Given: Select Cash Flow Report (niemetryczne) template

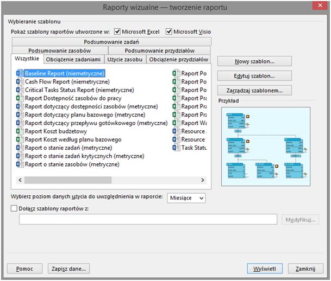Looking at the screenshot, I should pyautogui.click(x=67, y=81).
